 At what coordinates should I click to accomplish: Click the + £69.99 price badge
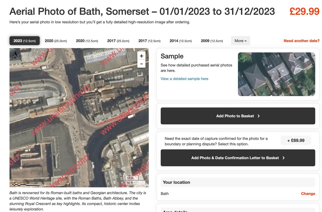pos(296,140)
